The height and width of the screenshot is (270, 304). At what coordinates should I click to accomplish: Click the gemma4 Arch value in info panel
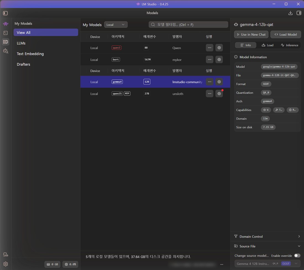point(267,101)
